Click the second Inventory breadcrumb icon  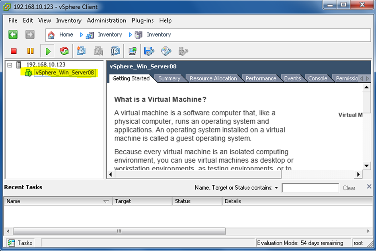point(138,35)
